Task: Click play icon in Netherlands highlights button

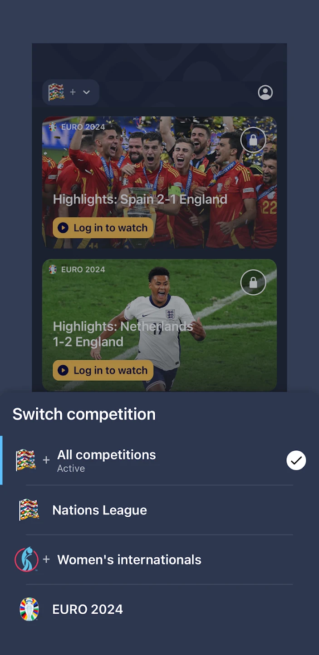Action: coord(63,370)
